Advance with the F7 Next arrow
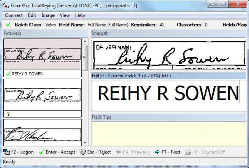This screenshot has height=168, width=249. [x=157, y=152]
